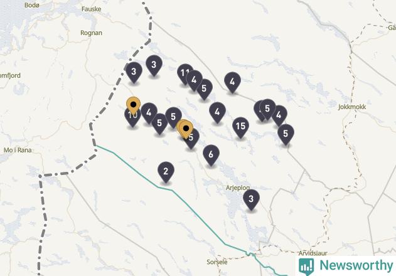The image size is (396, 276).
Task: Select the marker numbered 6
Action: click(211, 155)
